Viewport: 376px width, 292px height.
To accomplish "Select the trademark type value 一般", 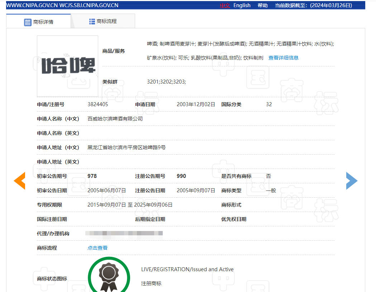I will tap(271, 190).
